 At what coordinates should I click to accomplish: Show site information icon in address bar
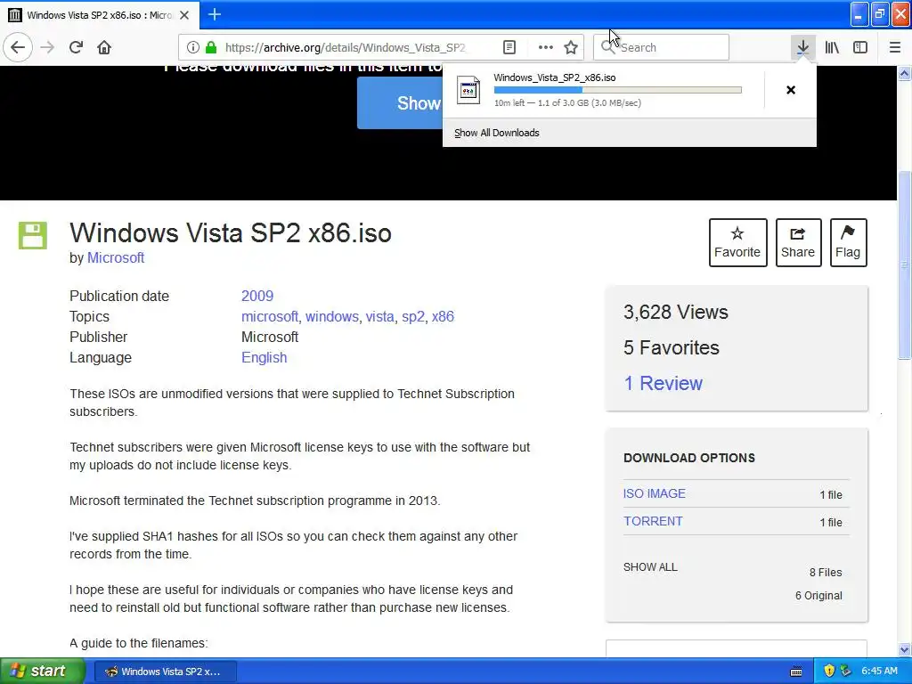[193, 47]
